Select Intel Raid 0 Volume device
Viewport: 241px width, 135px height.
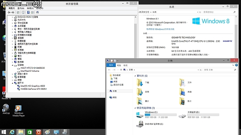click(x=30, y=71)
